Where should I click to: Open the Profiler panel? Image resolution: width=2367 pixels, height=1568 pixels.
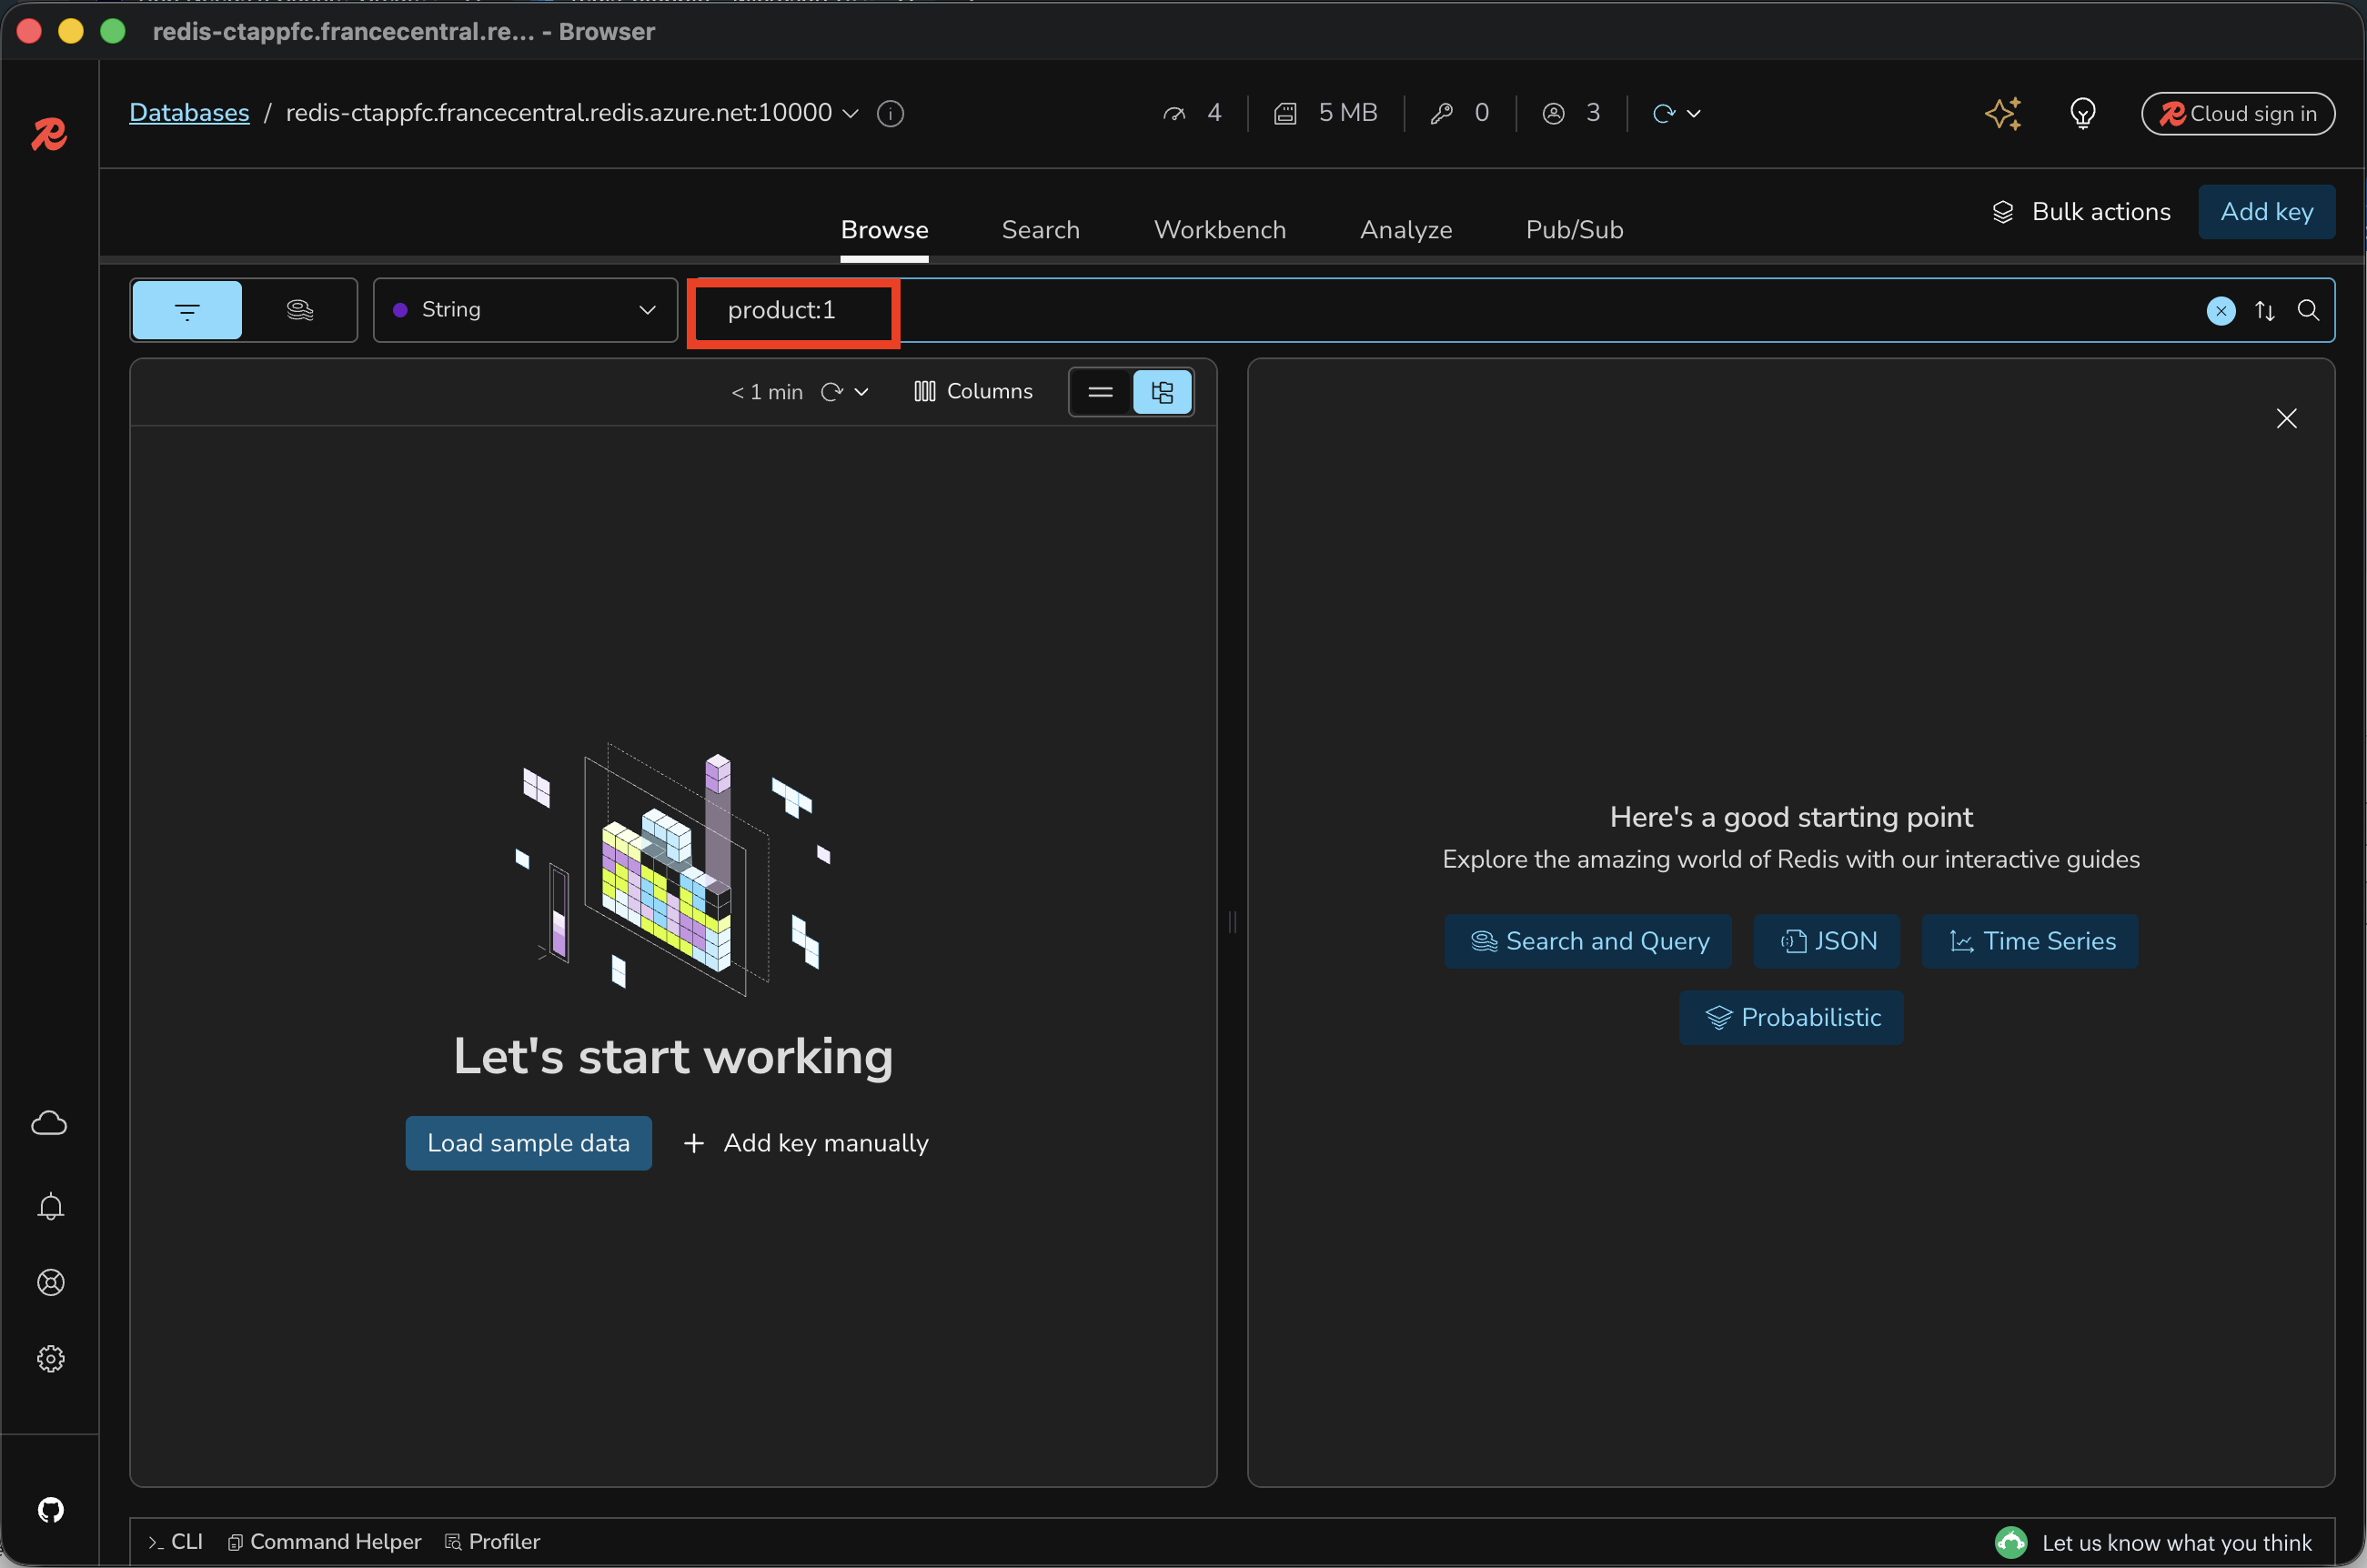point(492,1541)
